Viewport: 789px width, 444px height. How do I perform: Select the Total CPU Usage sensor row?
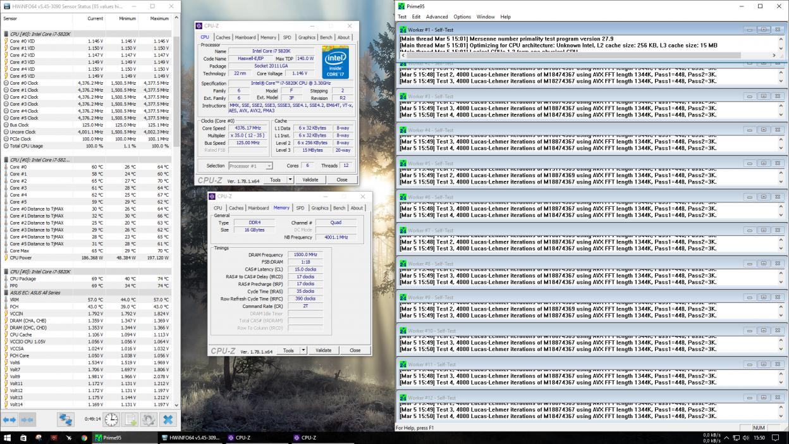[x=87, y=146]
